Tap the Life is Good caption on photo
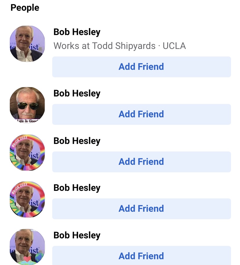Image resolution: width=240 pixels, height=265 pixels. coord(28,121)
